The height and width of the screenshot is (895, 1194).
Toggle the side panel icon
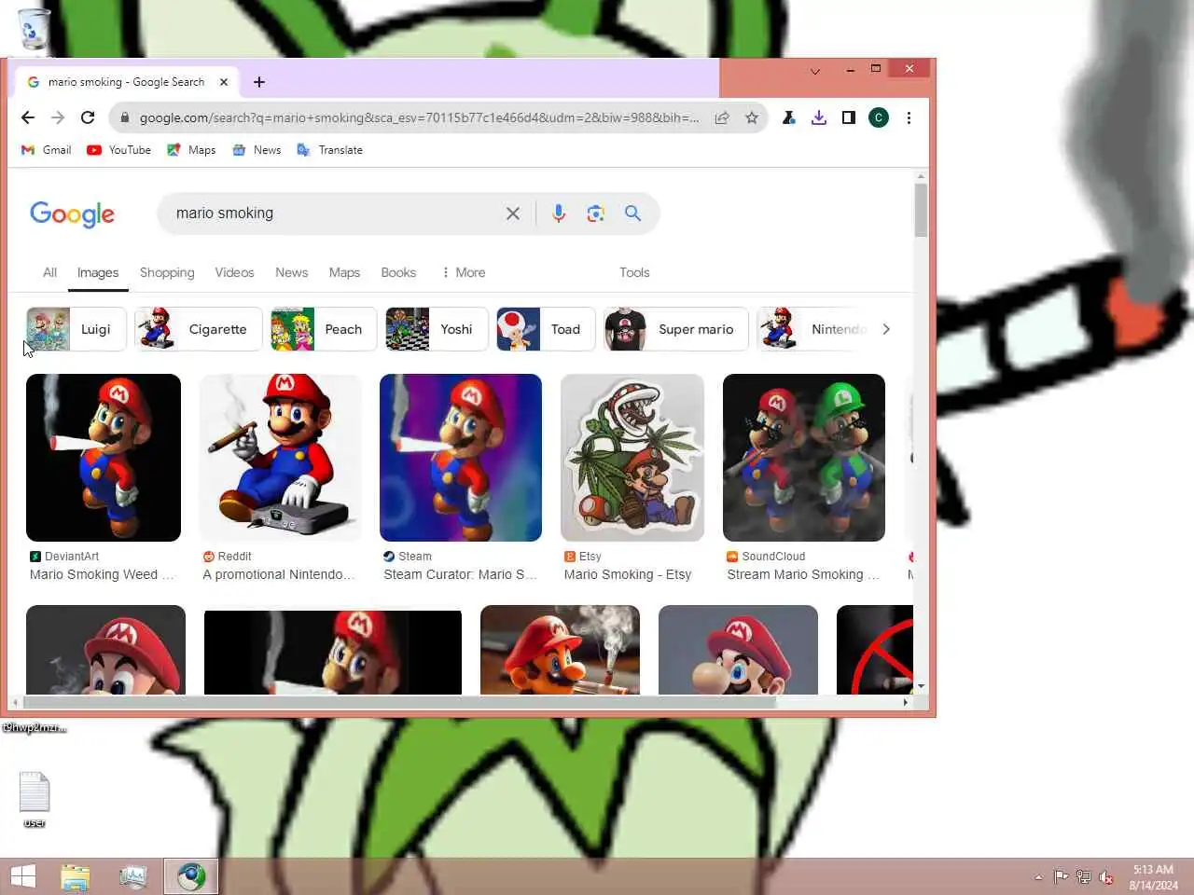coord(849,117)
